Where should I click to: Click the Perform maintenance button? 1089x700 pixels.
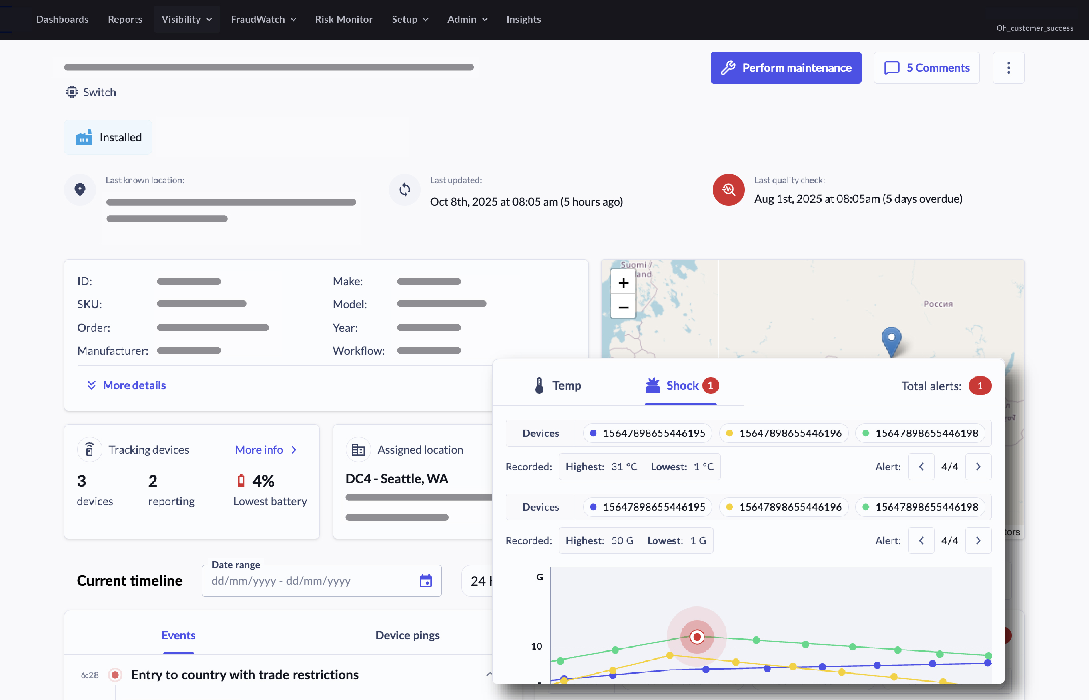coord(785,68)
